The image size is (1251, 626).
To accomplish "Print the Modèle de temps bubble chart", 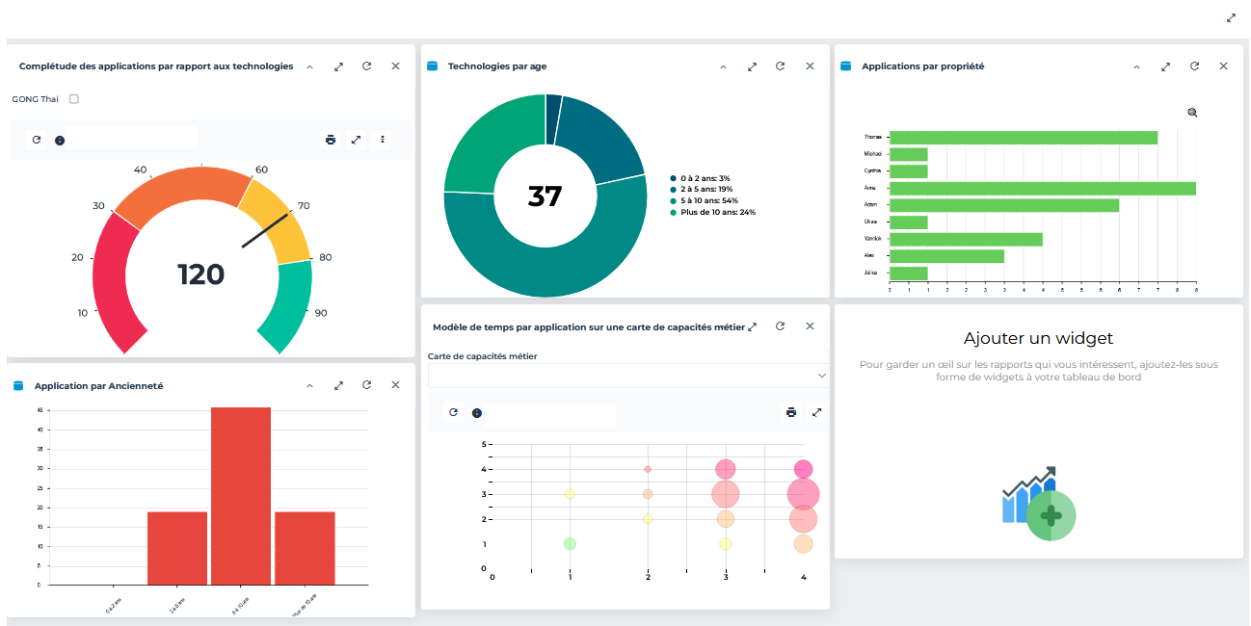I will point(791,412).
